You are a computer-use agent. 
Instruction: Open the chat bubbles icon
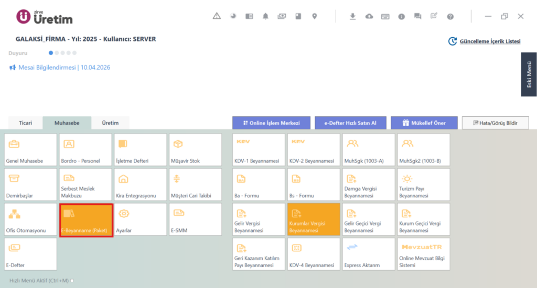click(x=417, y=16)
